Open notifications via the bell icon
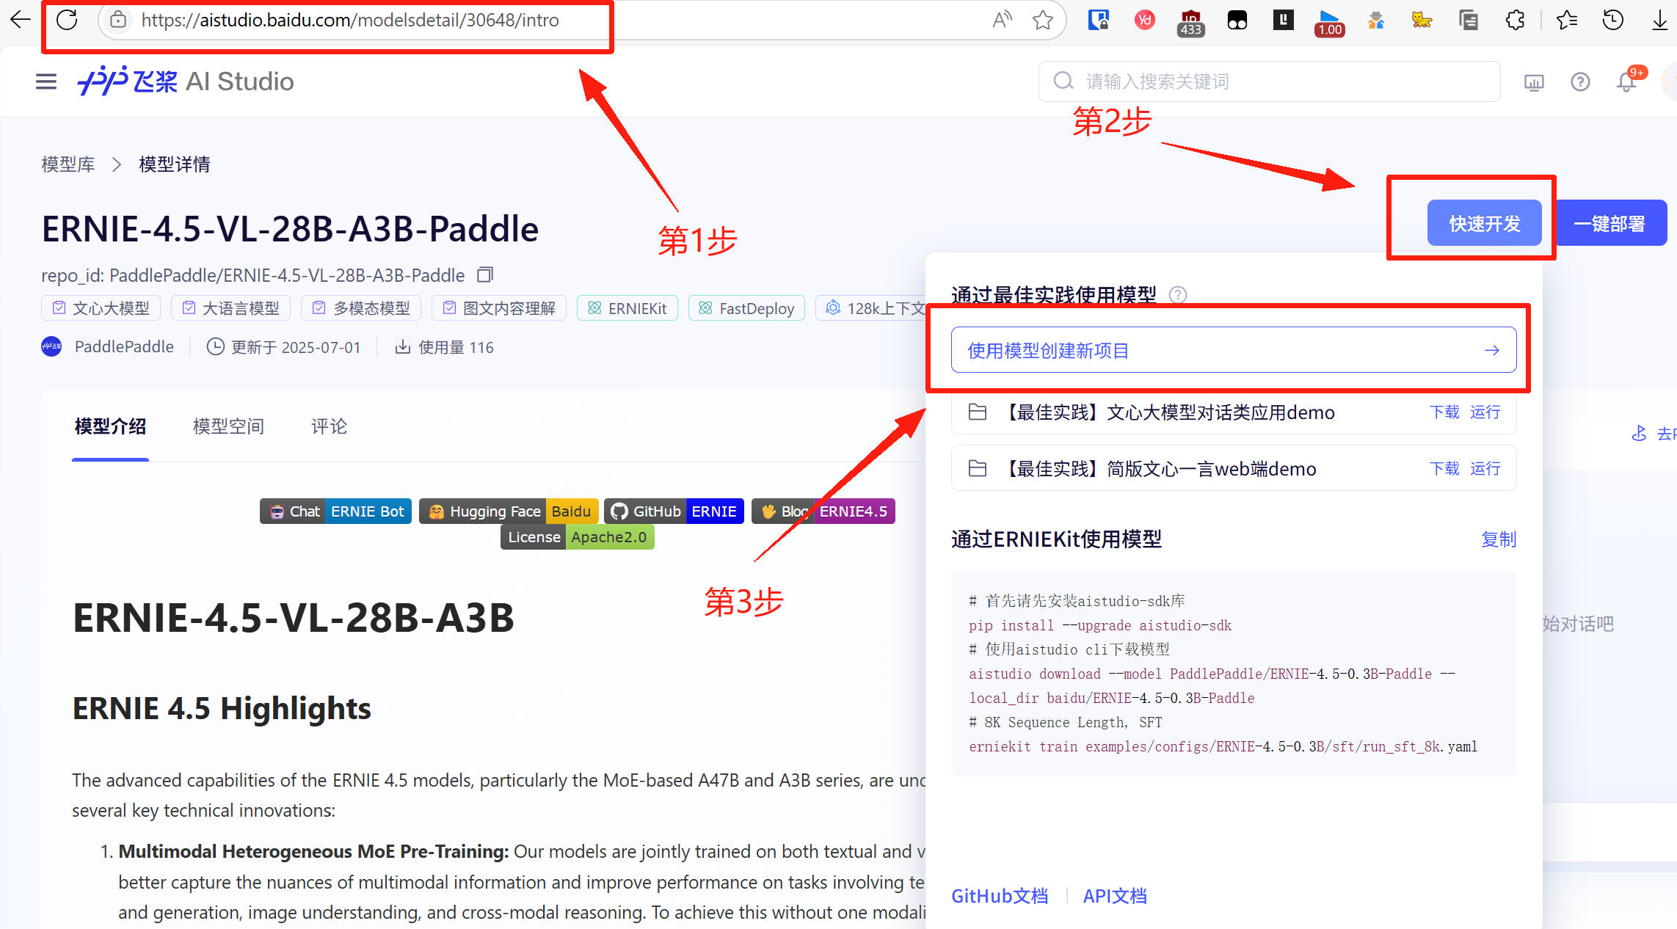1677x929 pixels. (1626, 81)
